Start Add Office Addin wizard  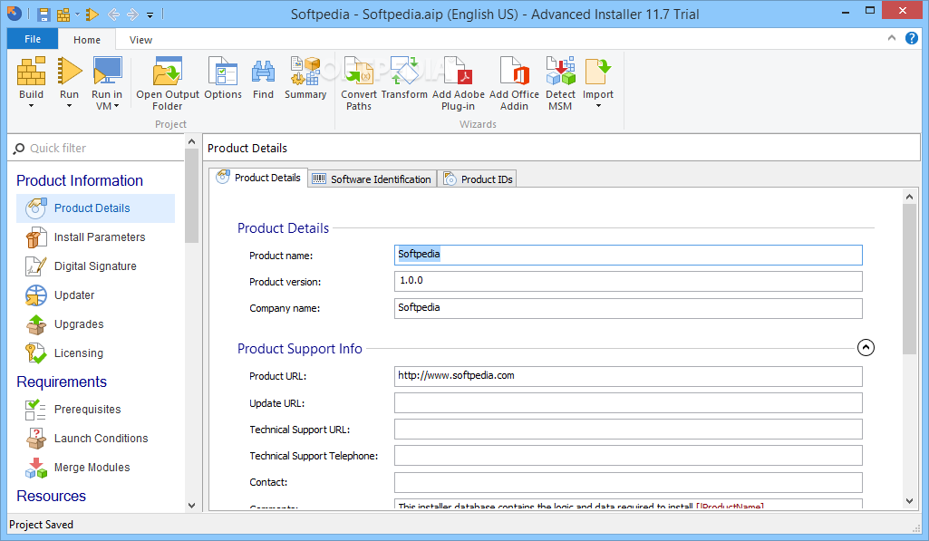[x=514, y=83]
